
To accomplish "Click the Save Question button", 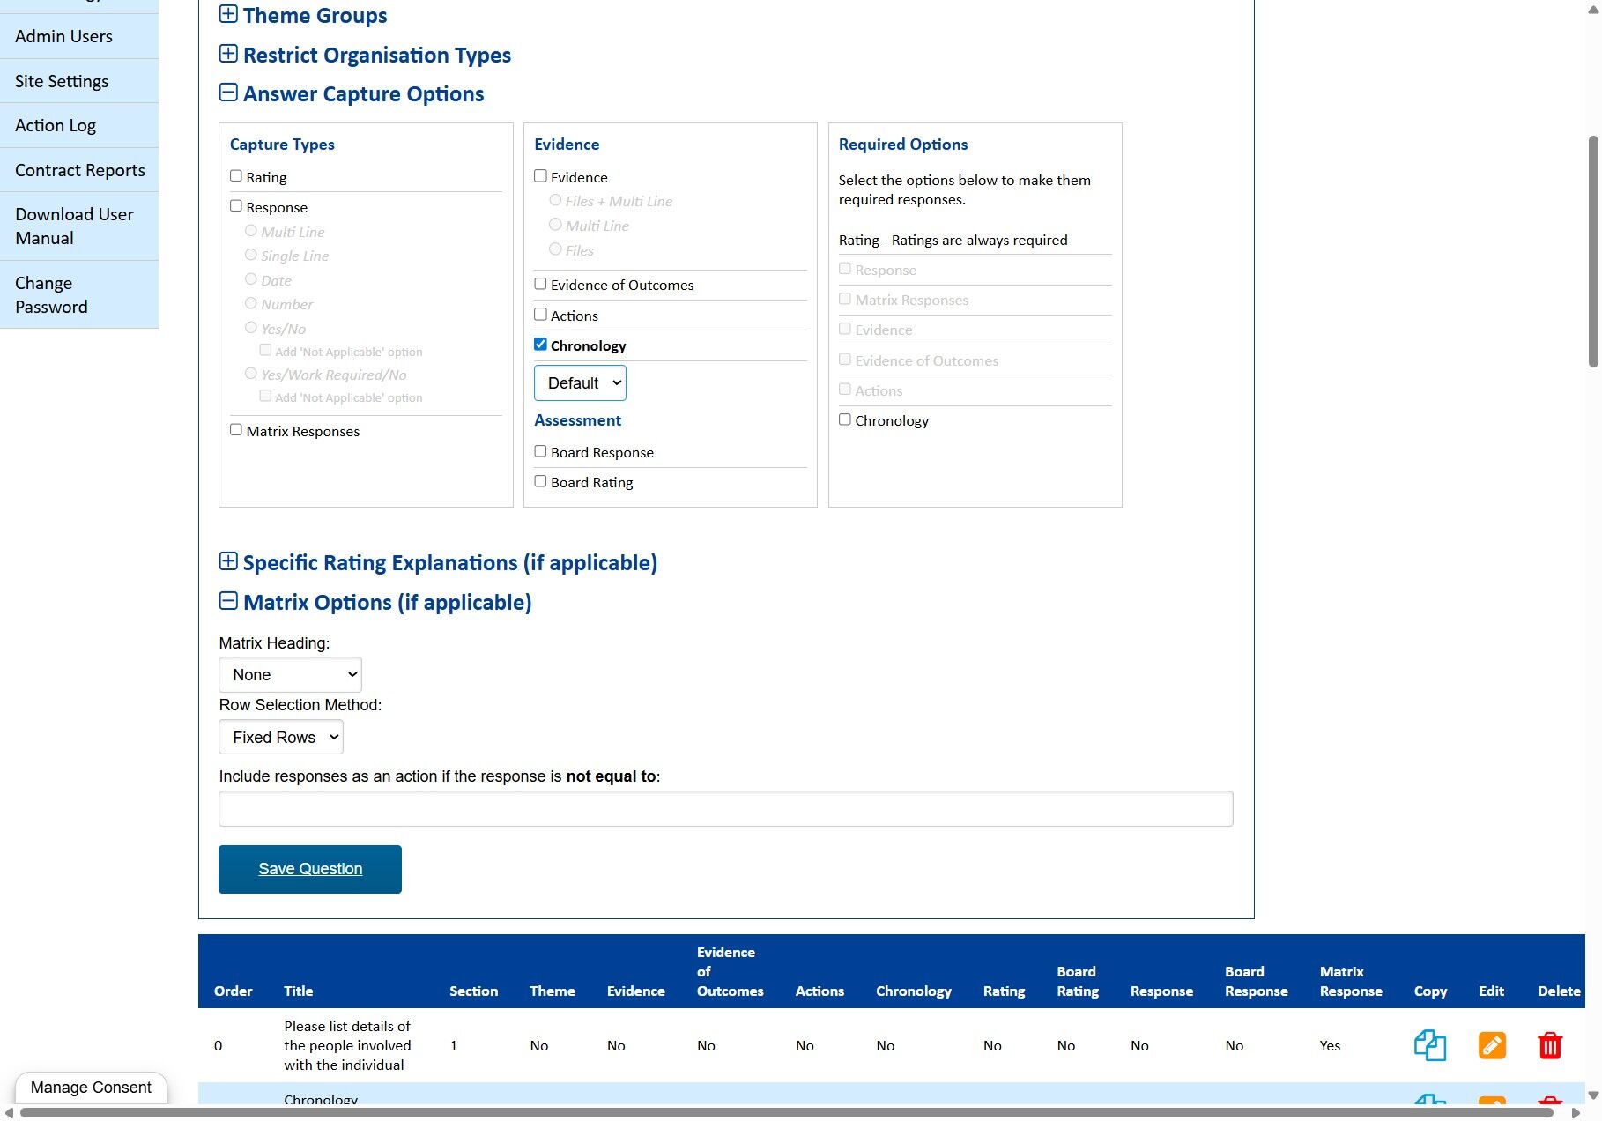I will point(310,869).
